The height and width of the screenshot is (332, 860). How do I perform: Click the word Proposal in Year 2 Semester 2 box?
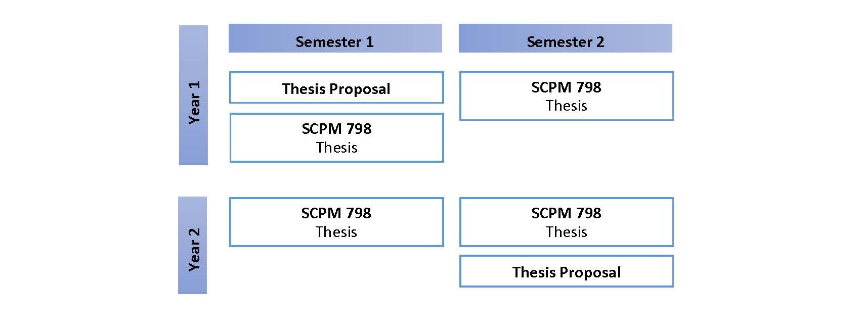click(590, 273)
